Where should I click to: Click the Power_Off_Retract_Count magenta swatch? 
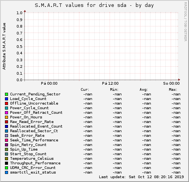[x=6, y=113]
